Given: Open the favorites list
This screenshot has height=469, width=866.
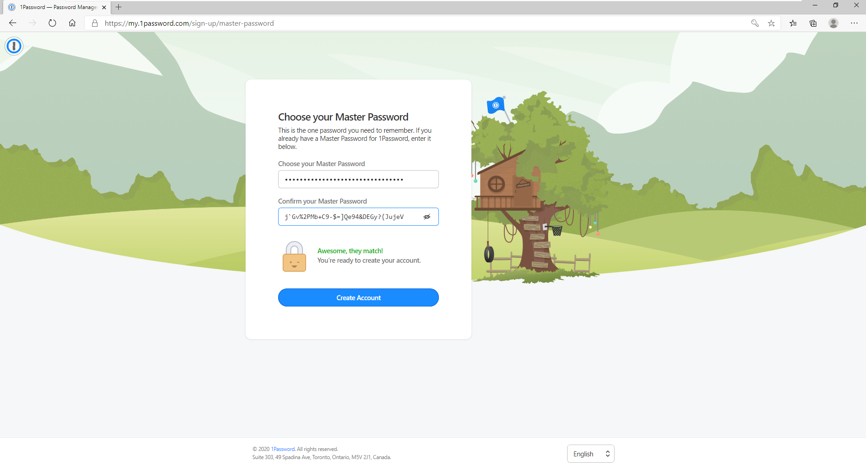Looking at the screenshot, I should (x=793, y=23).
